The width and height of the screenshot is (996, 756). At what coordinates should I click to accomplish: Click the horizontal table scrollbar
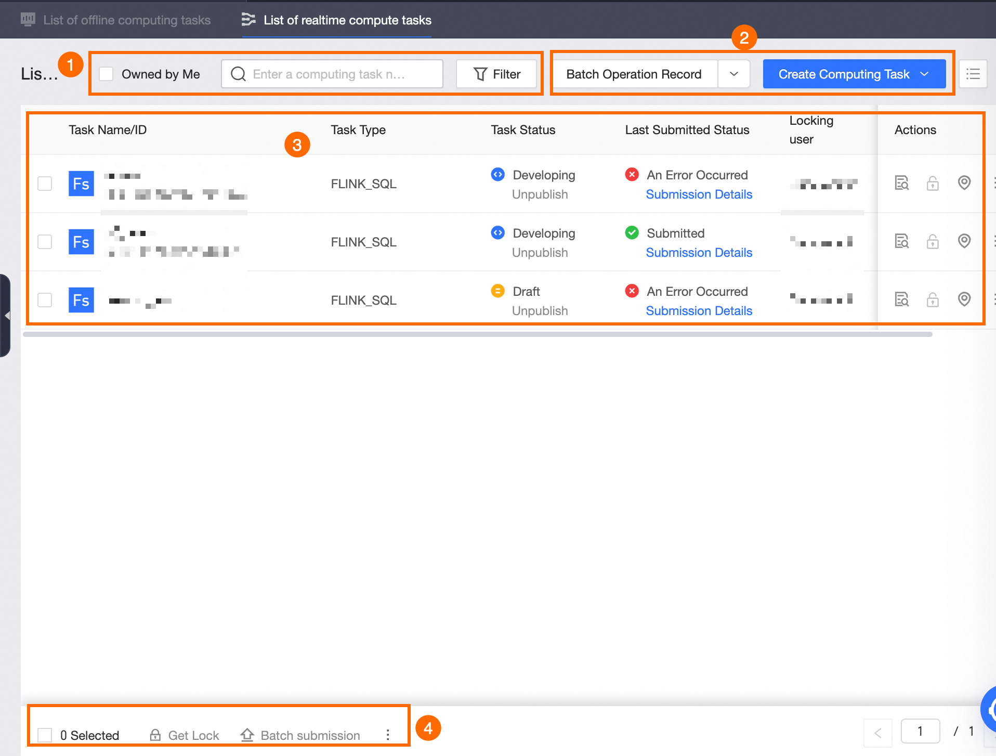click(477, 334)
